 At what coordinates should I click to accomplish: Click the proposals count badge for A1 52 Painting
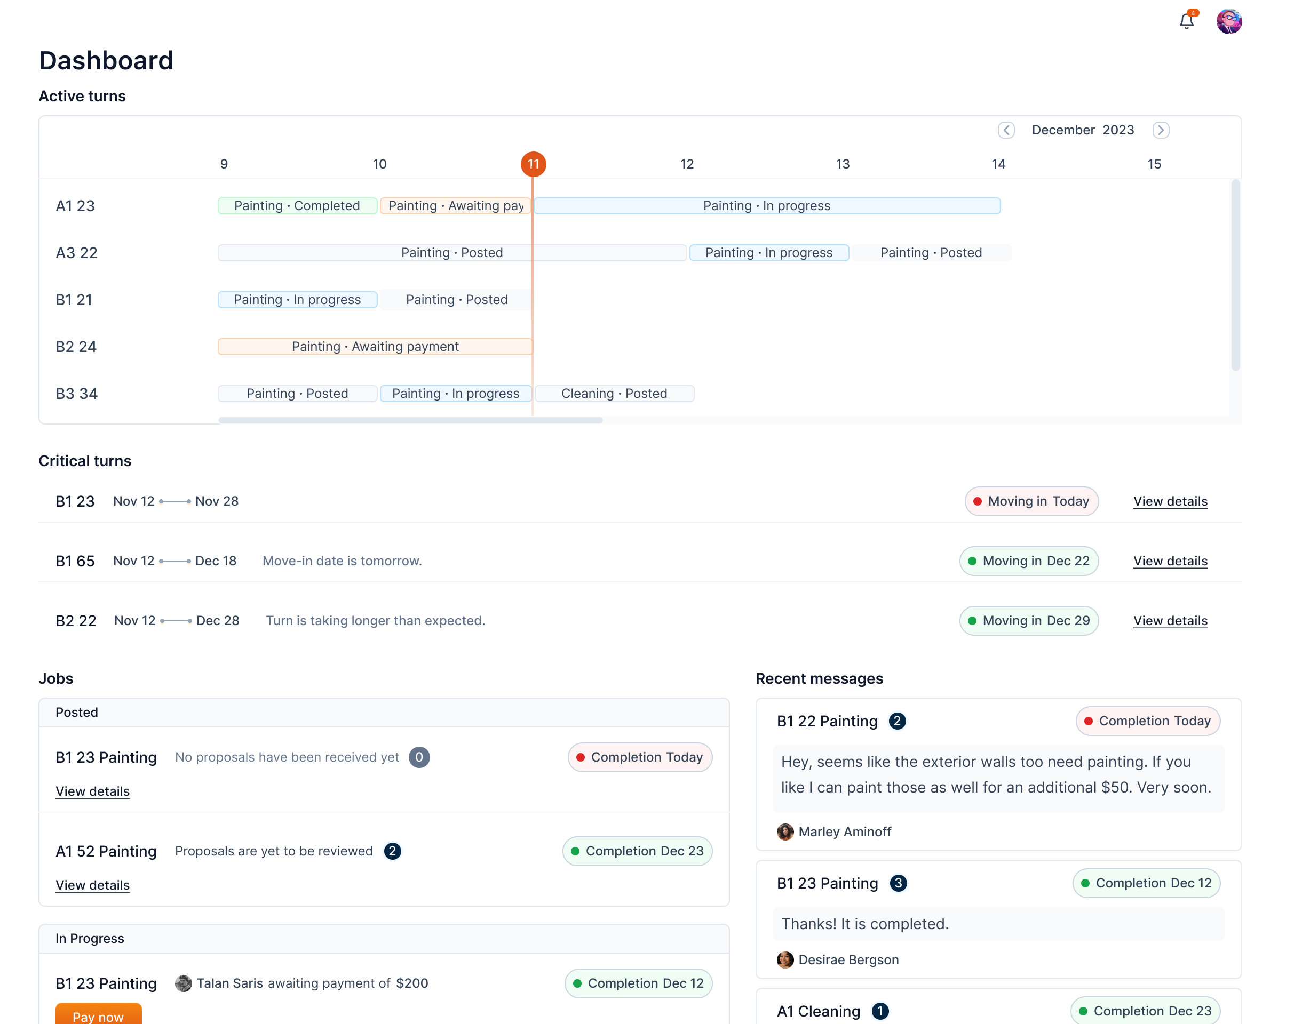pos(392,851)
